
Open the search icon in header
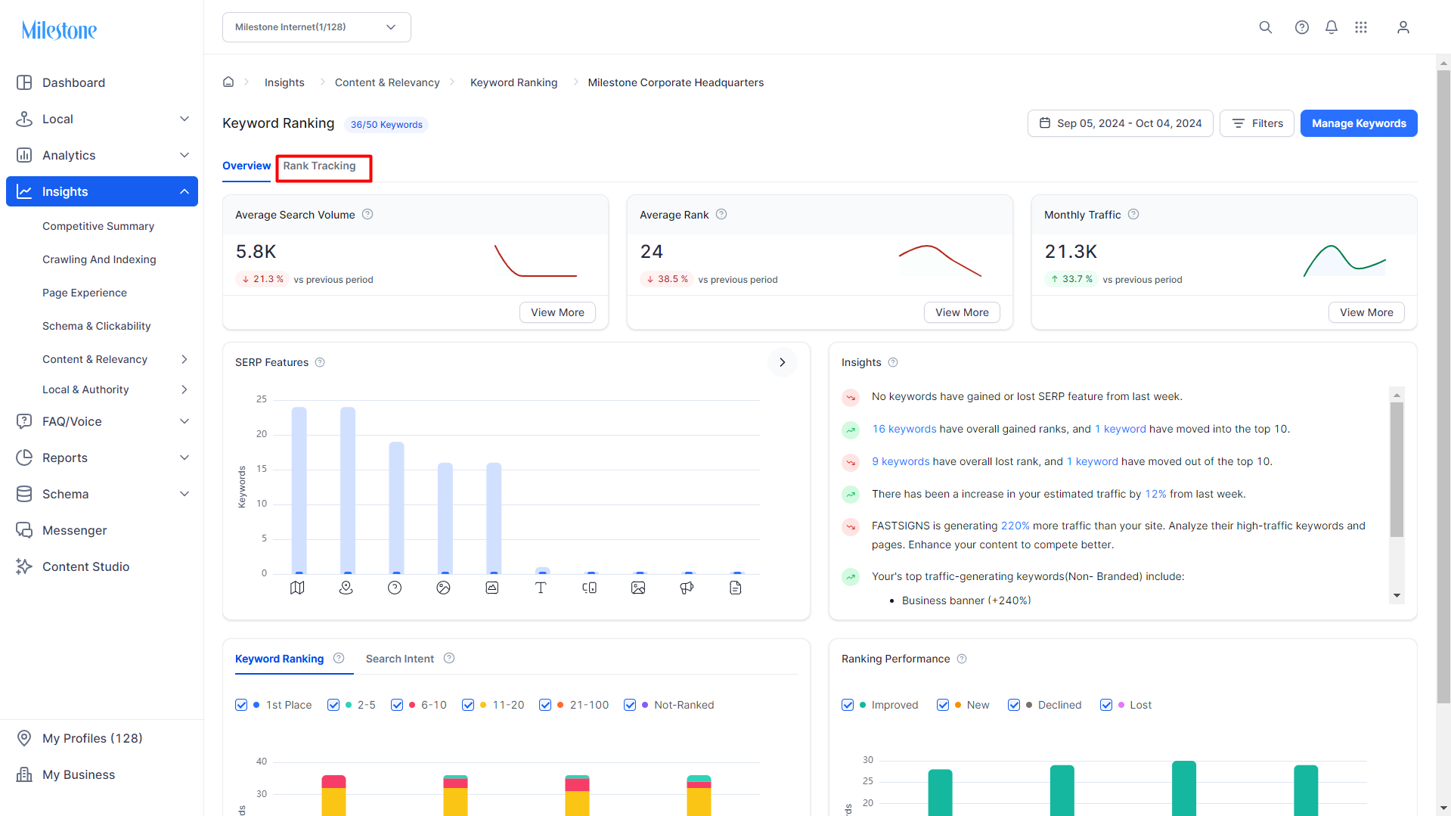pos(1265,27)
